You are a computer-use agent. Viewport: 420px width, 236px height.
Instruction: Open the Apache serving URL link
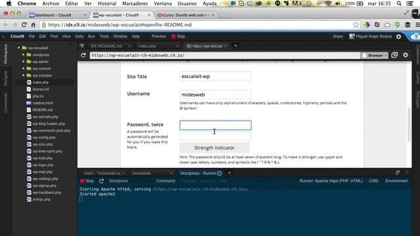tap(199, 189)
